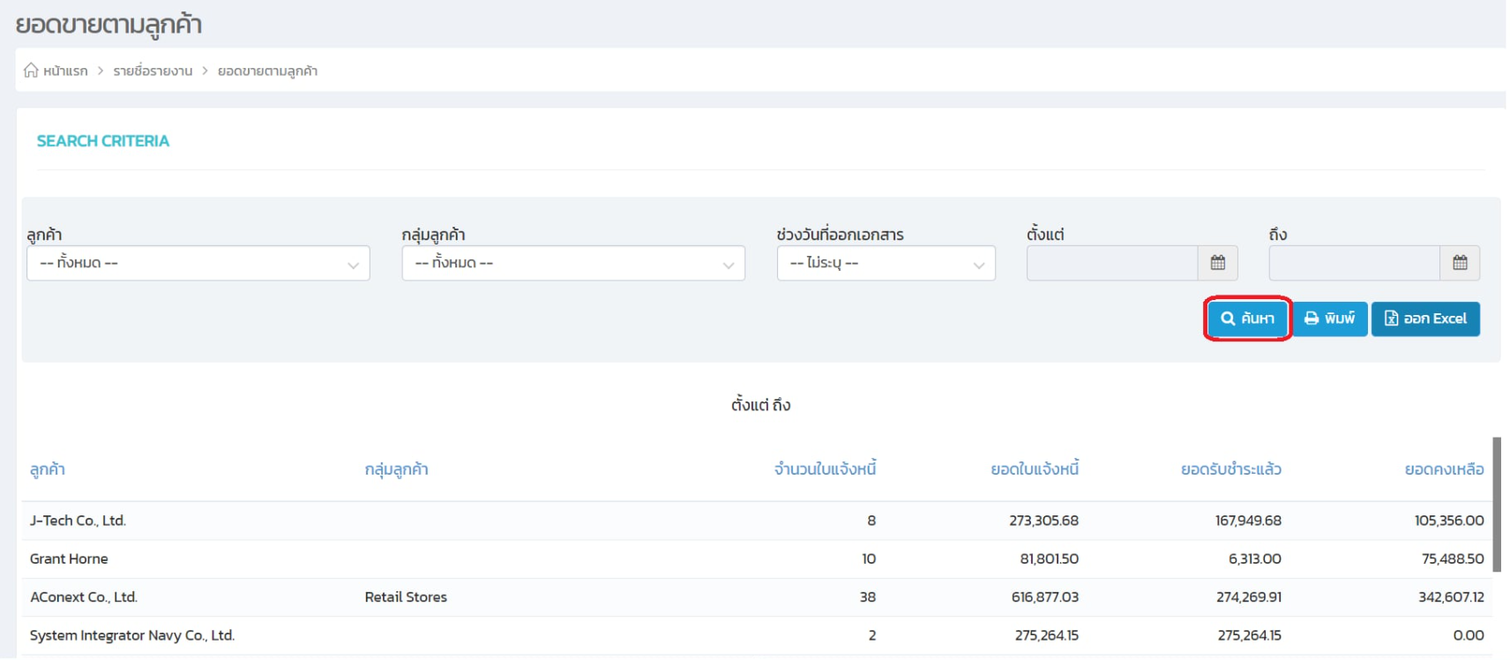The height and width of the screenshot is (660, 1510).
Task: Sort by ยอดใบแจ้งหนี้ column header
Action: point(1035,469)
